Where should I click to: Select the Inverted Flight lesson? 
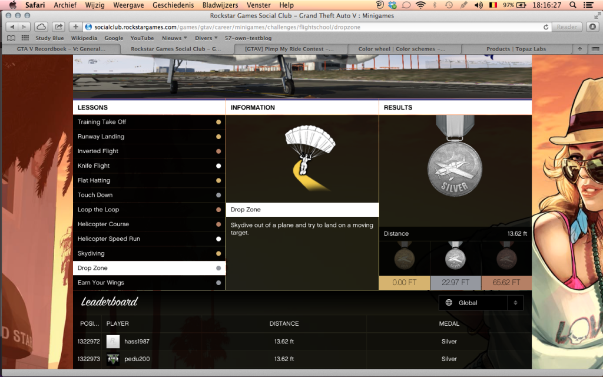point(149,151)
